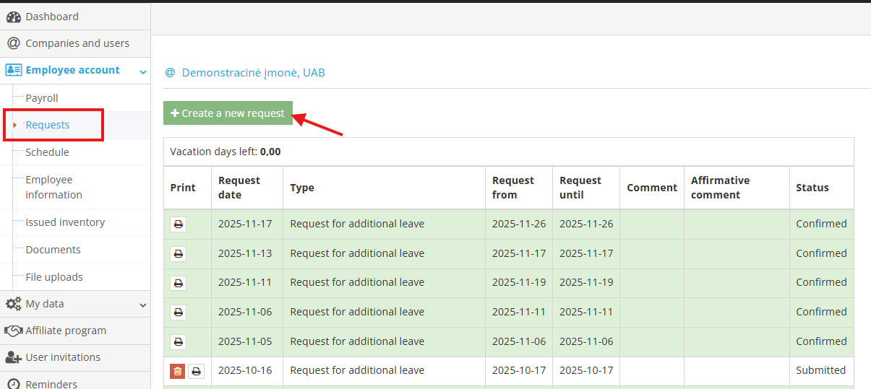This screenshot has width=871, height=389.
Task: Click Create a new request button
Action: (228, 113)
